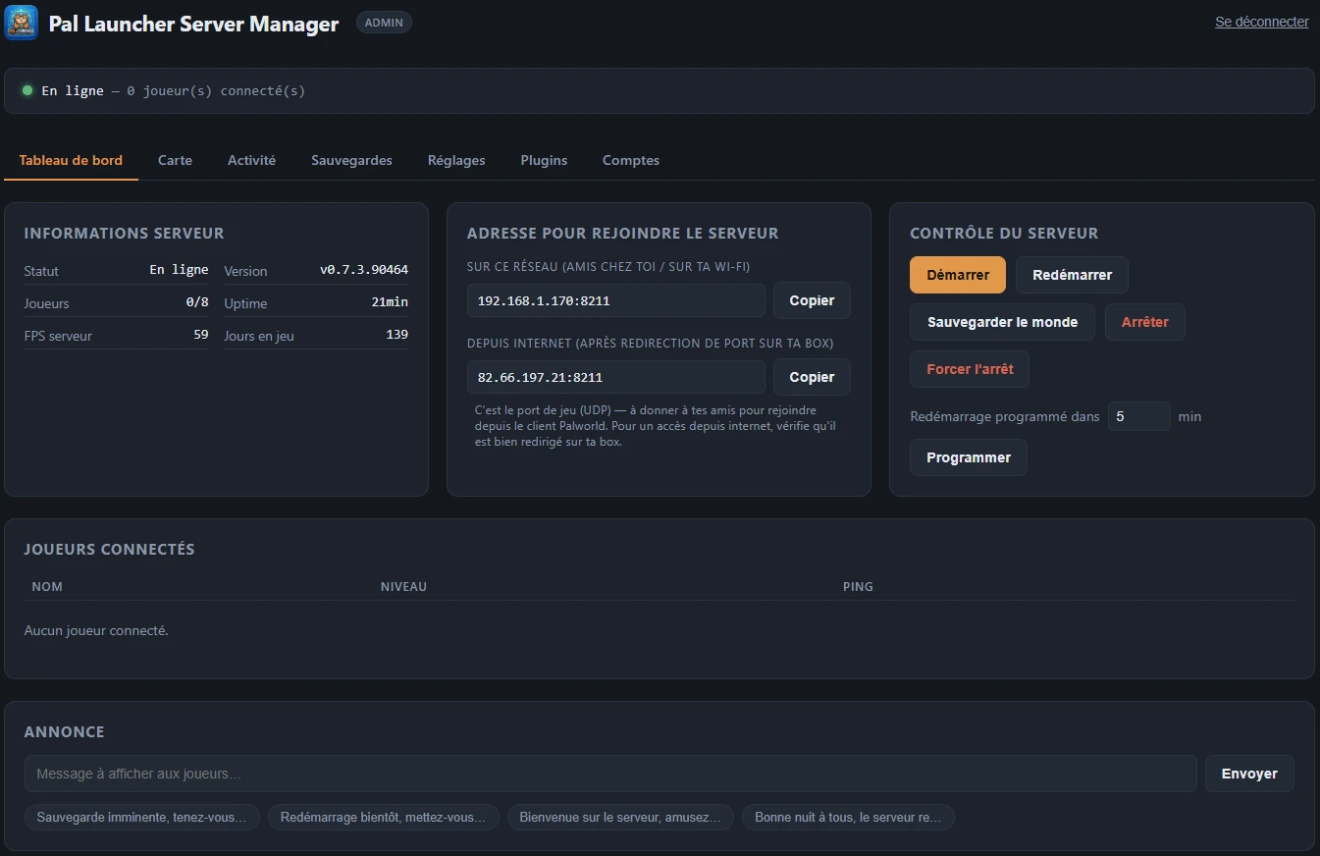This screenshot has width=1320, height=856.
Task: Click 'Redémarrage programmé dans' label
Action: (1005, 416)
